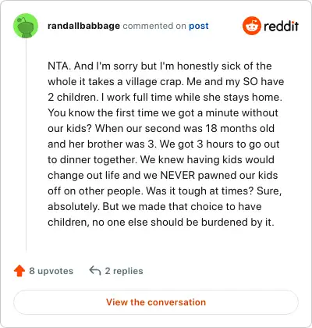Click the line starting "2 children"

click(165, 98)
